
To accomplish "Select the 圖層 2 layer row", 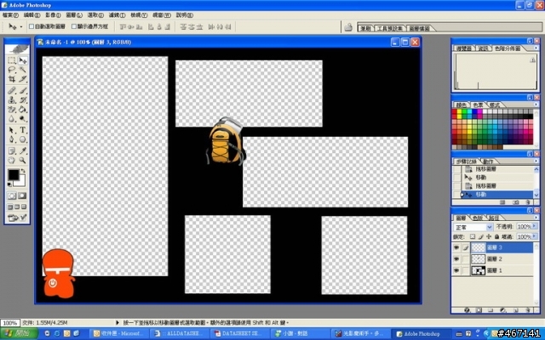I will (x=494, y=259).
